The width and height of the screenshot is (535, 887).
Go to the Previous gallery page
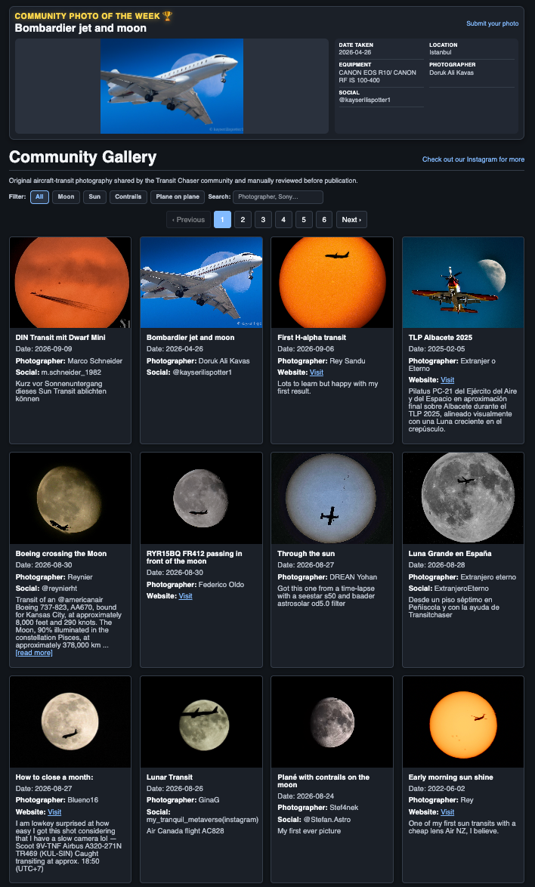(188, 220)
